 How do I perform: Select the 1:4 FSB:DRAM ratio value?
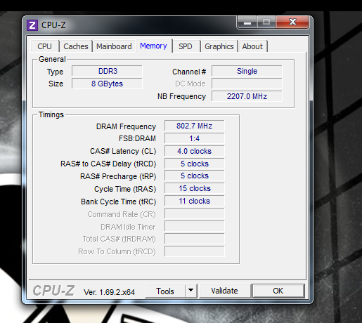pyautogui.click(x=194, y=138)
